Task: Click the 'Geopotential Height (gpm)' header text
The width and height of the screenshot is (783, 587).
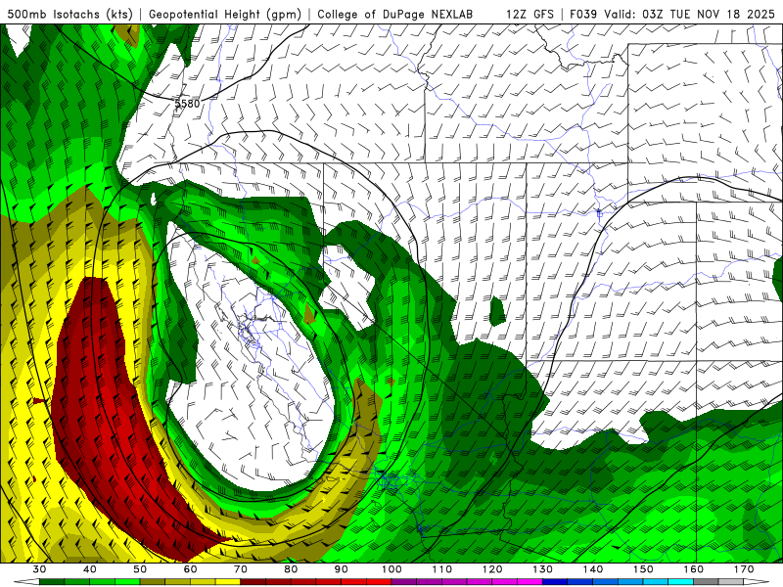Action: pyautogui.click(x=225, y=14)
